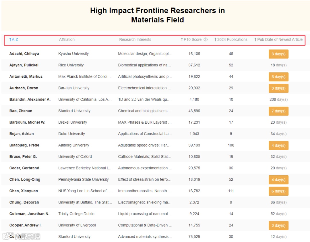
Task: Sort table by P10 Score column
Action: coord(191,40)
